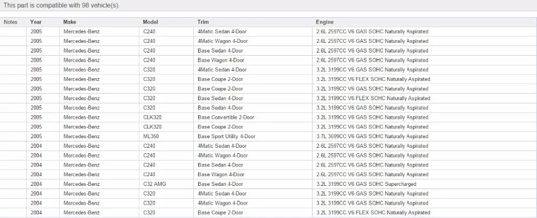Click the Base Sport Utility 4-Door trim cell
Screen dimensions: 537x218
(x=227, y=137)
